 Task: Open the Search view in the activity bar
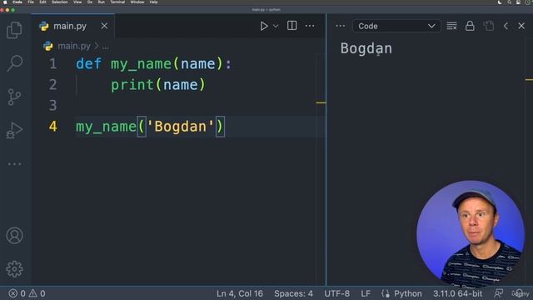click(15, 63)
